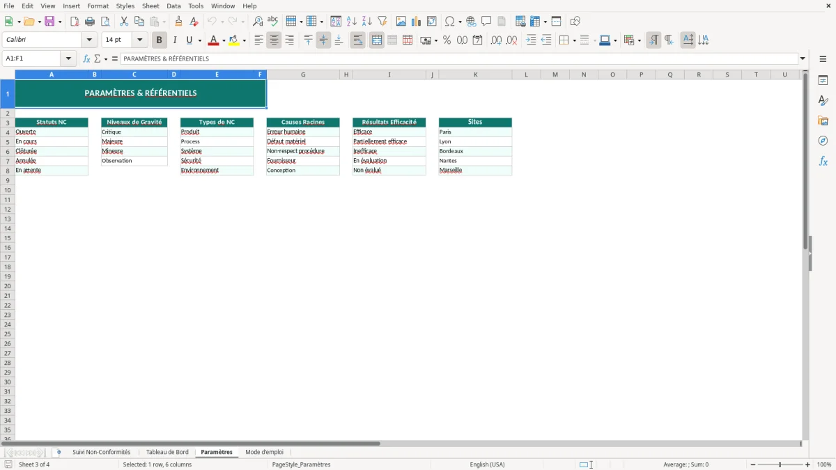The width and height of the screenshot is (836, 470).
Task: Click the vertical scrollbar
Action: (x=805, y=254)
